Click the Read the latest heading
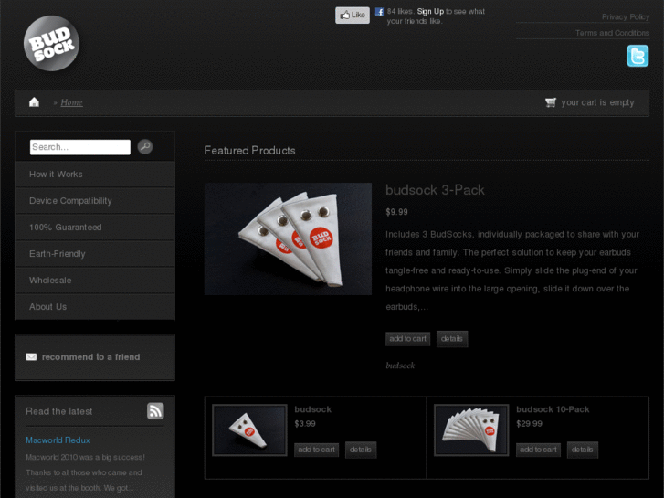 (58, 411)
